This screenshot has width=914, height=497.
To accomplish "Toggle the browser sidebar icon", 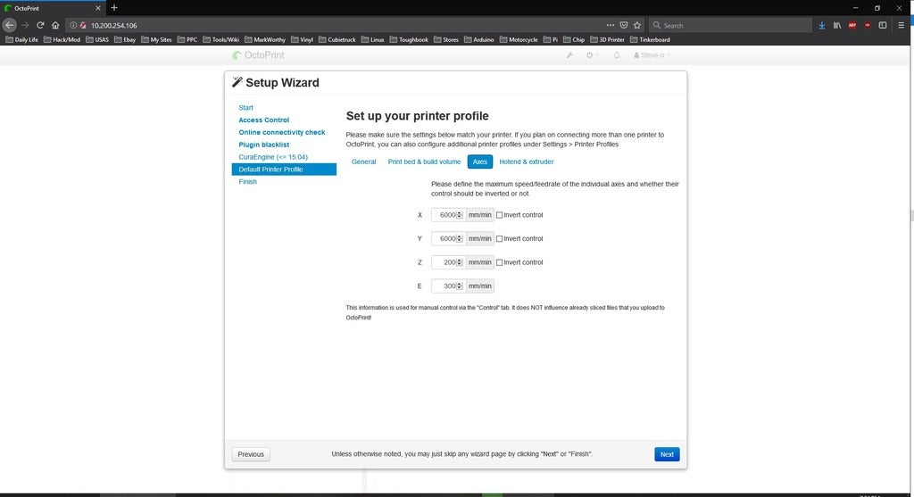I will click(883, 25).
